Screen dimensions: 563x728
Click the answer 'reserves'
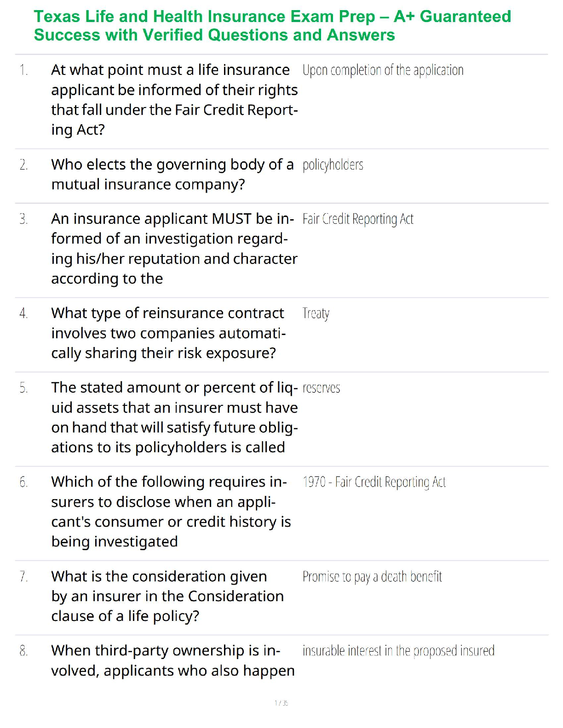pos(321,388)
